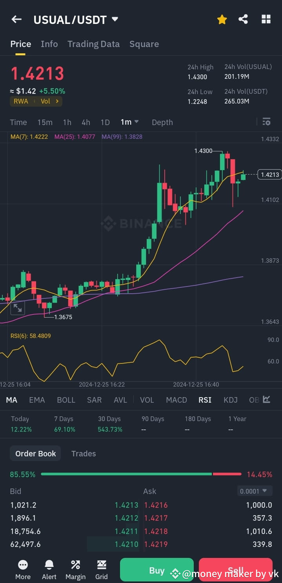The width and height of the screenshot is (282, 583).
Task: Toggle the AVL indicator
Action: pos(120,400)
